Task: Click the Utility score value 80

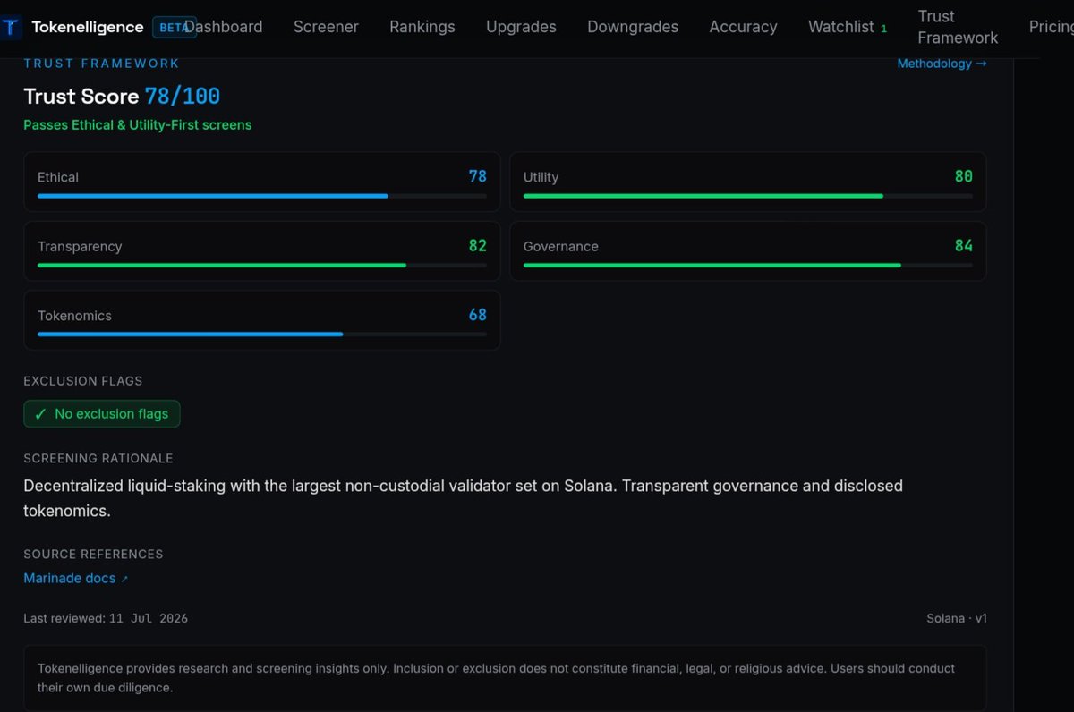Action: pyautogui.click(x=964, y=176)
